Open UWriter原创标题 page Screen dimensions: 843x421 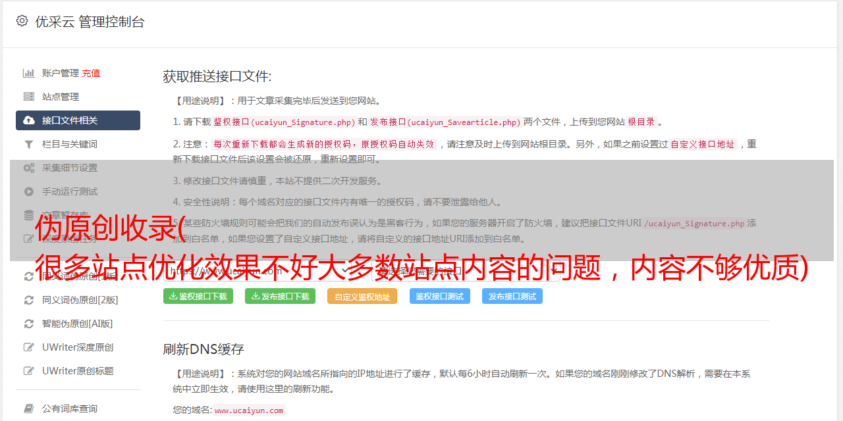tap(78, 371)
